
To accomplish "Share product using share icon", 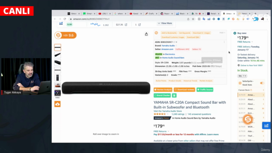I will coord(146,34).
